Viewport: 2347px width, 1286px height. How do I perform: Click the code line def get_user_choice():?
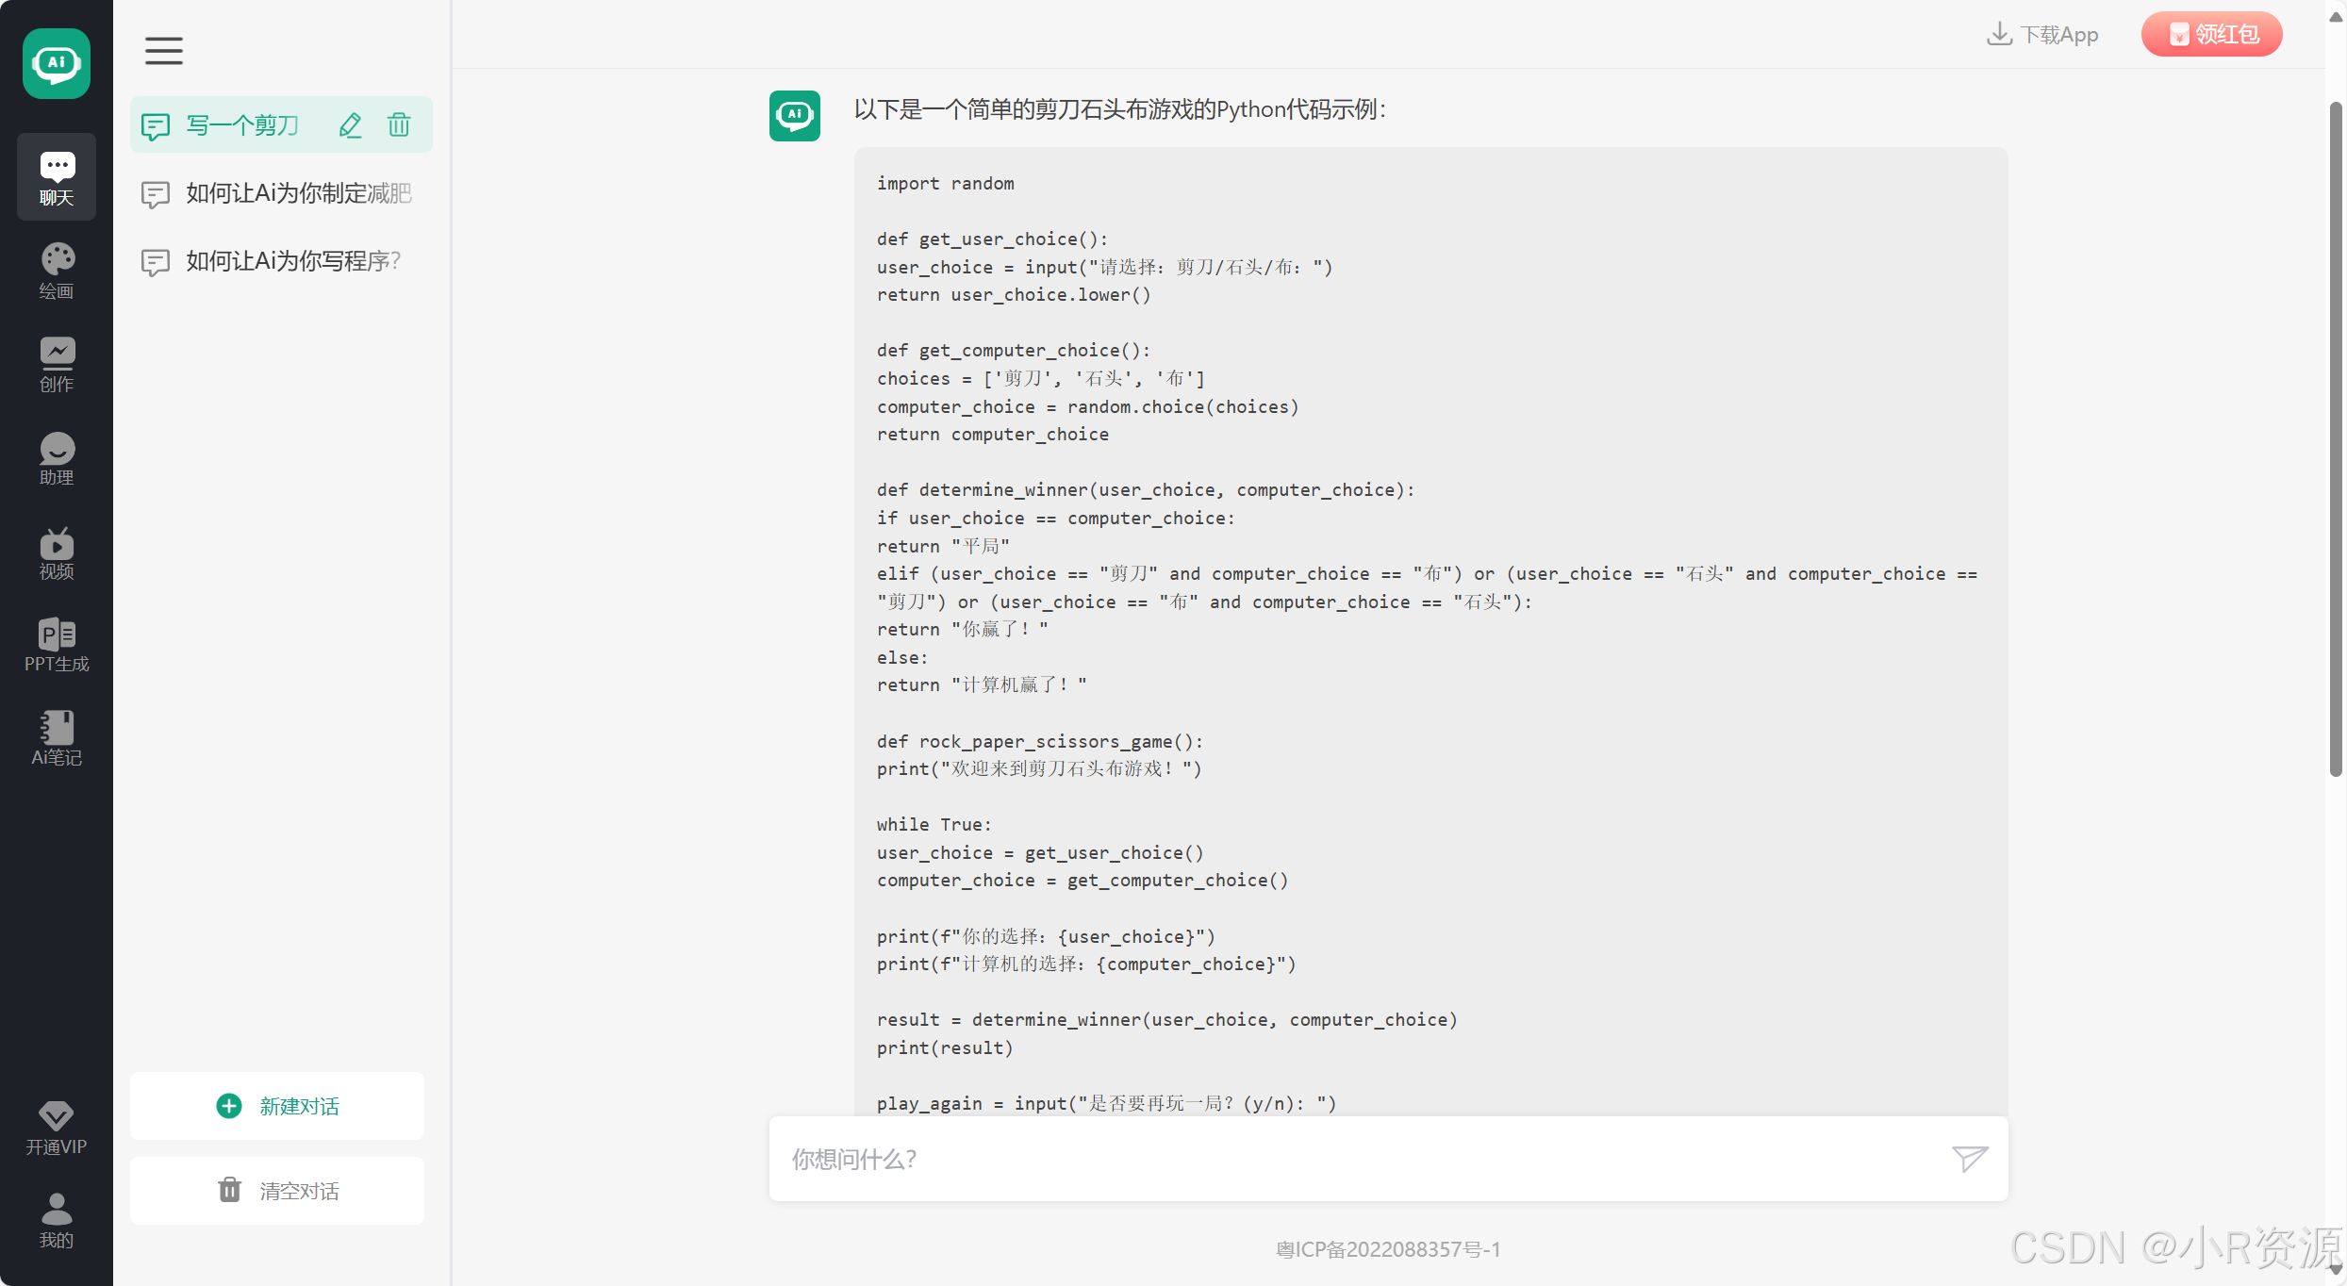coord(993,239)
